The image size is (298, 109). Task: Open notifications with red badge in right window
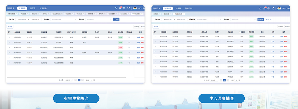point(265,8)
